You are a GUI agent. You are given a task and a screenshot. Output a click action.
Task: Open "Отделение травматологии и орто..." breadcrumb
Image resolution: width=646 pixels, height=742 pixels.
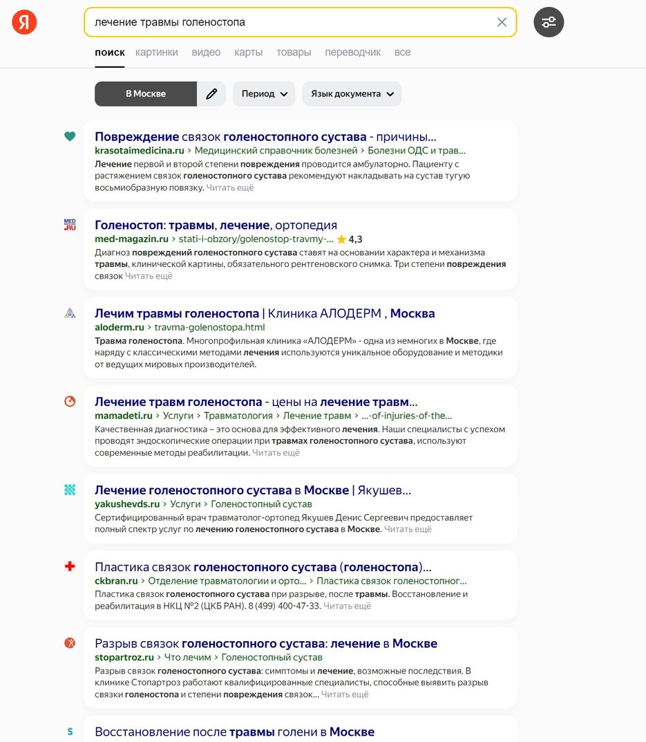point(227,581)
